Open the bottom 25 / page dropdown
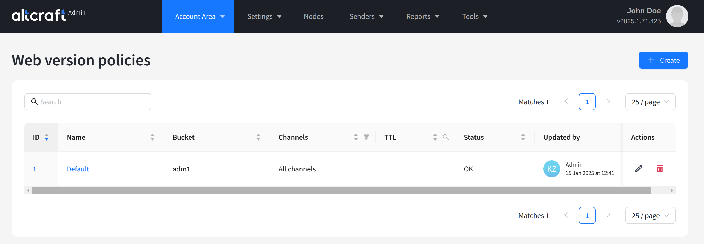 (650, 216)
